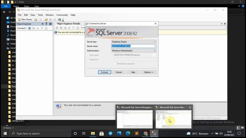Click the forward arrow in File Explorer

(10, 12)
